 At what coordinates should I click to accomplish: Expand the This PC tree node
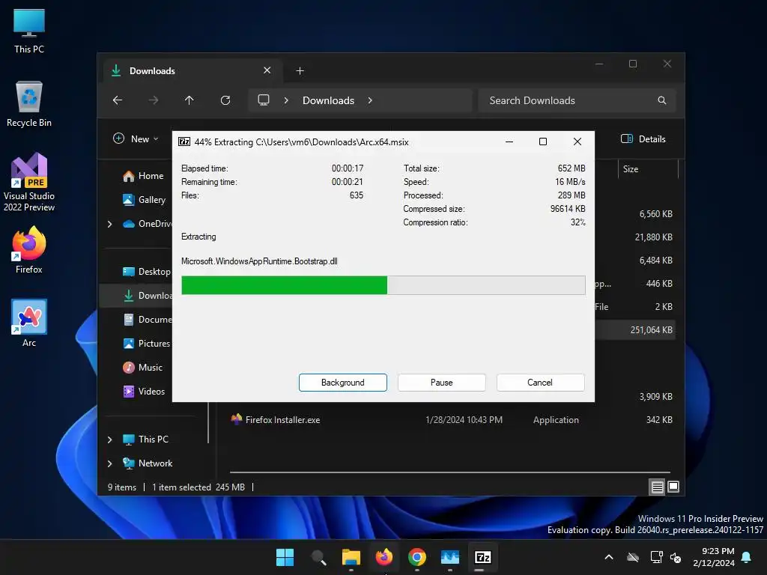109,439
